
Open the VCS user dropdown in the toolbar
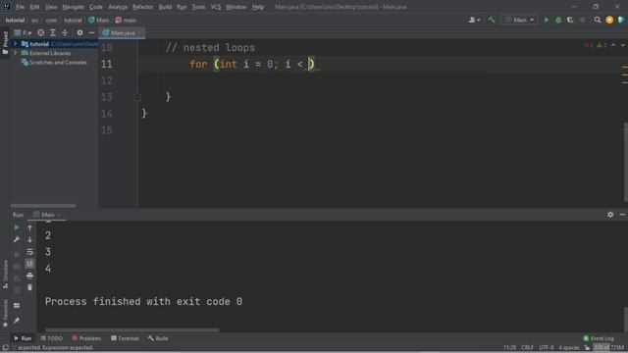475,20
